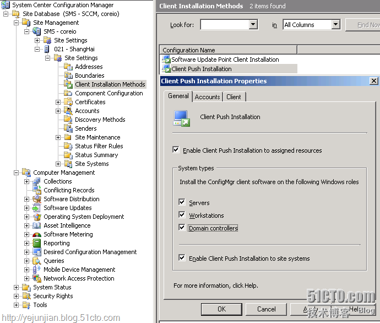380x323 pixels.
Task: Collapse the Computer Management node
Action: pyautogui.click(x=16, y=173)
